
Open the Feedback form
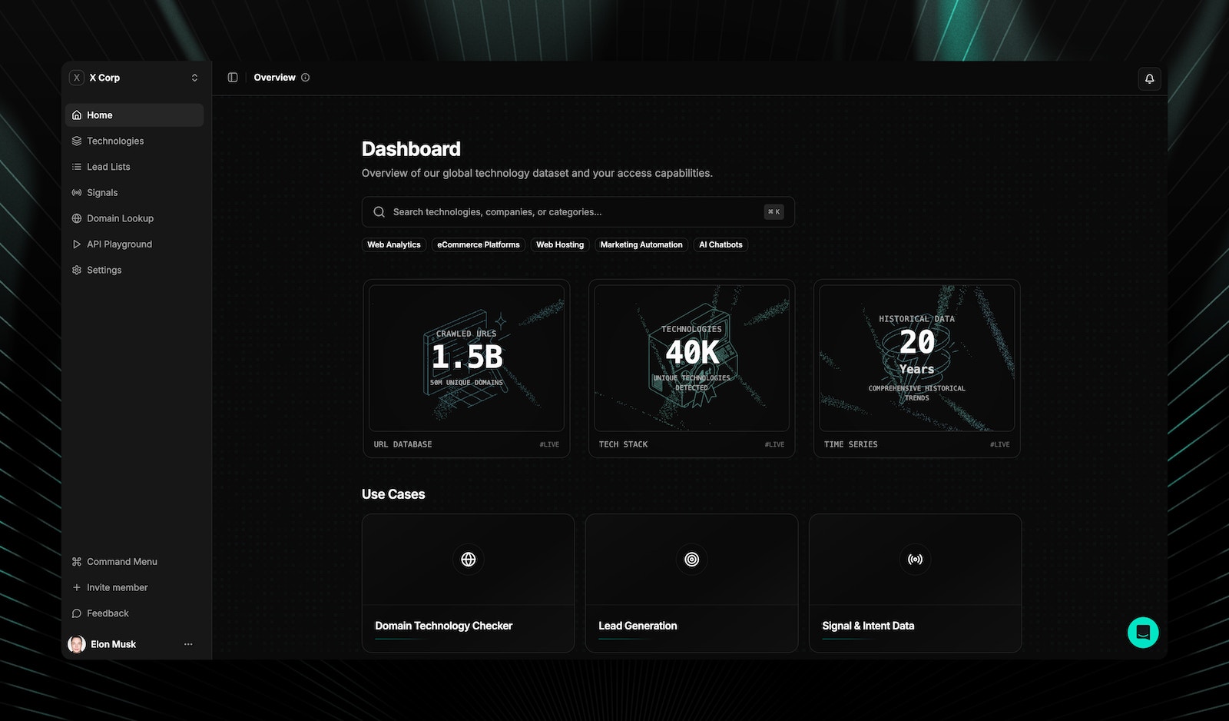(x=107, y=613)
